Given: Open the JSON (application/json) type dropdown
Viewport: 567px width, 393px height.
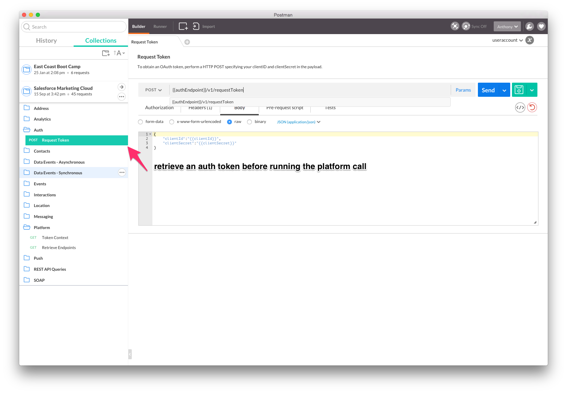Looking at the screenshot, I should click(299, 122).
